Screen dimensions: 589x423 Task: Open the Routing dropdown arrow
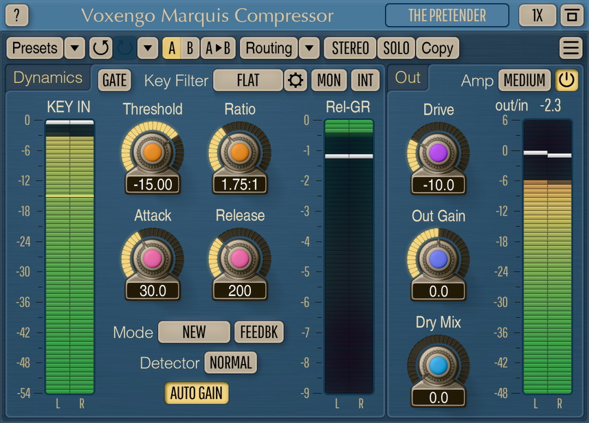(309, 48)
